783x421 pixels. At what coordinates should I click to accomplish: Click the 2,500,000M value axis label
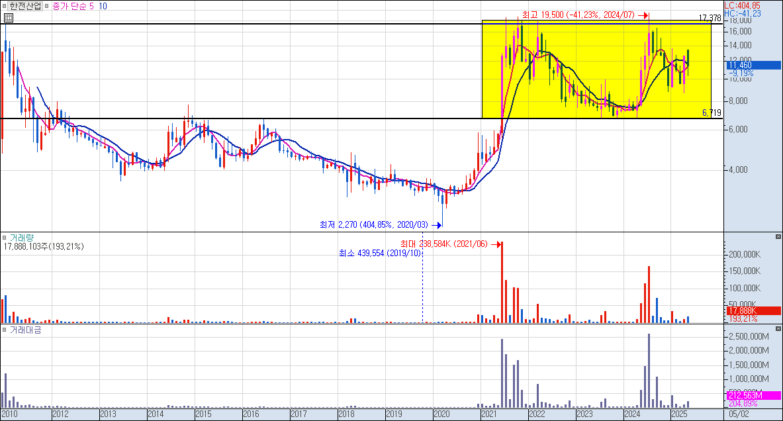coord(749,336)
